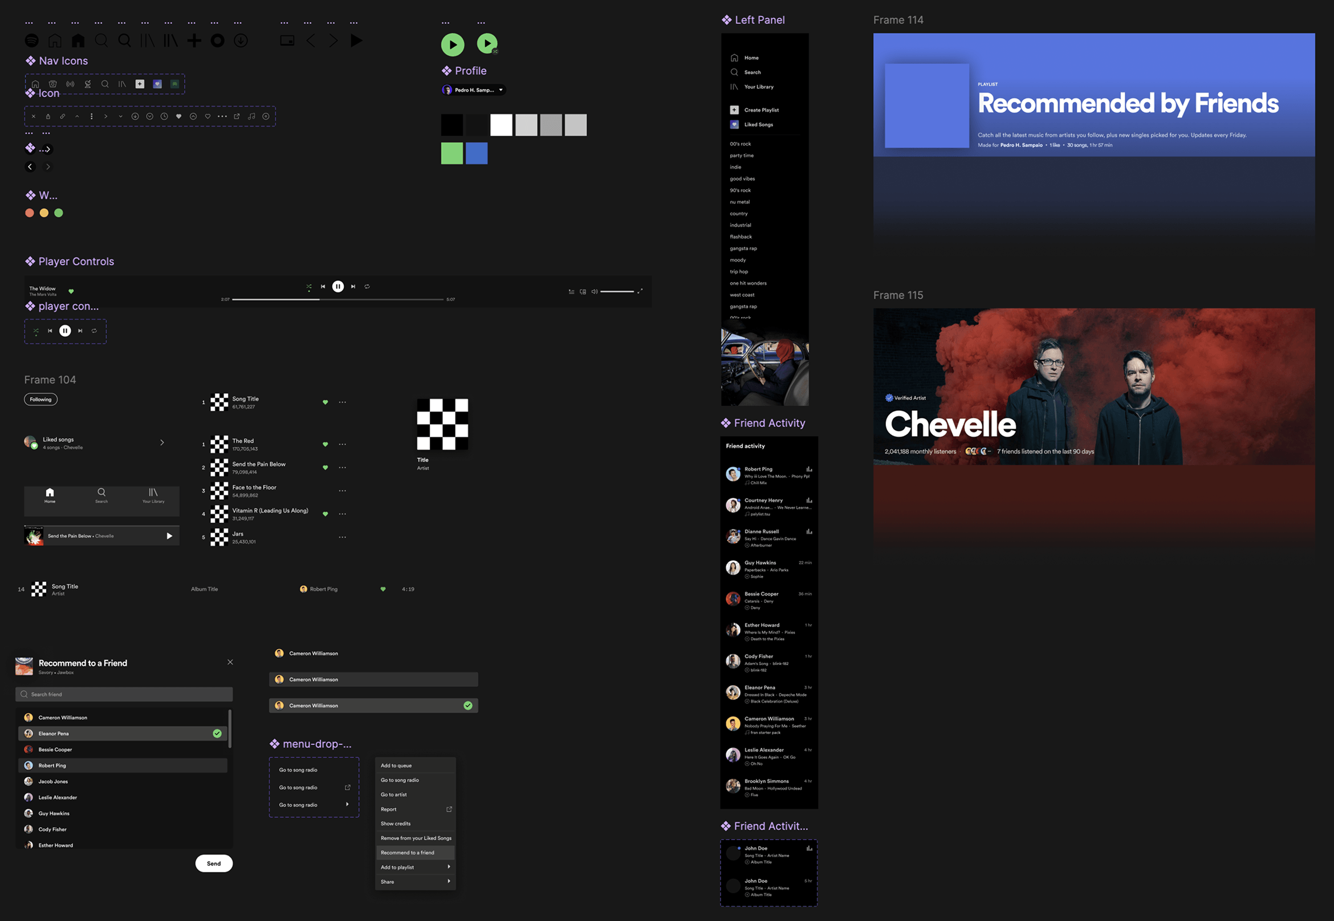
Task: Select the Spotify logo icon in Nav Icons
Action: [31, 40]
